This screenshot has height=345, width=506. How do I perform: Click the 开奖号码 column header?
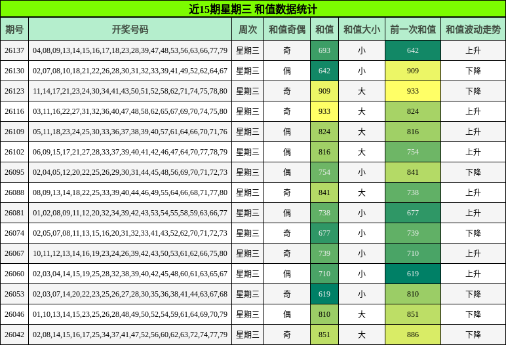pos(130,29)
